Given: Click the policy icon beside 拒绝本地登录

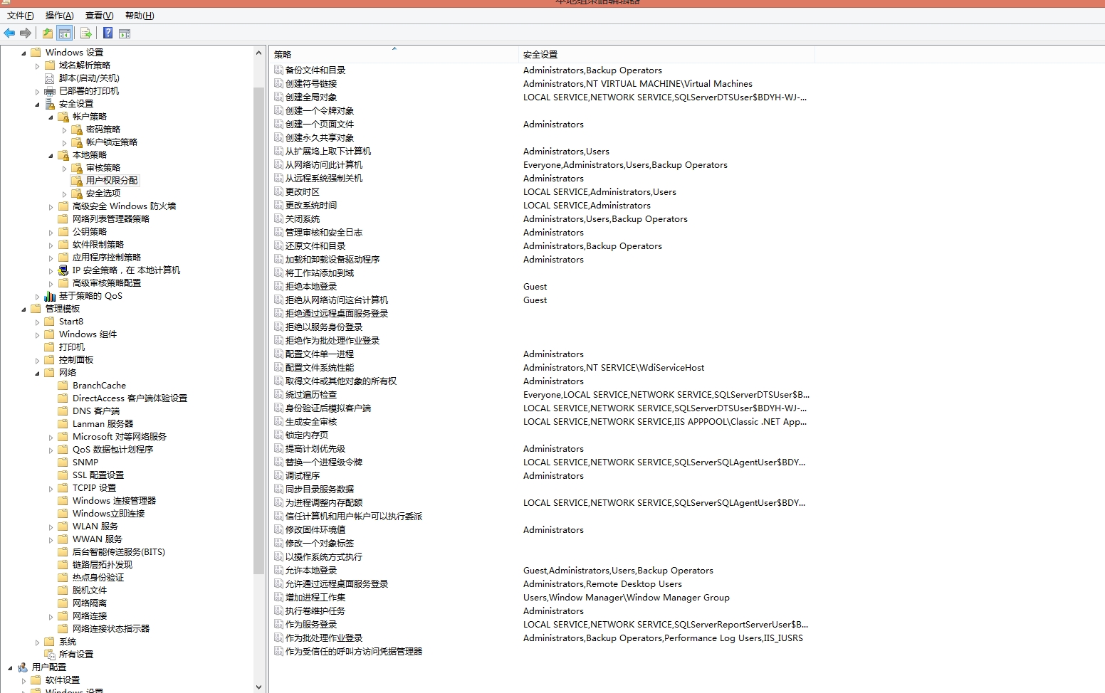Looking at the screenshot, I should 279,286.
